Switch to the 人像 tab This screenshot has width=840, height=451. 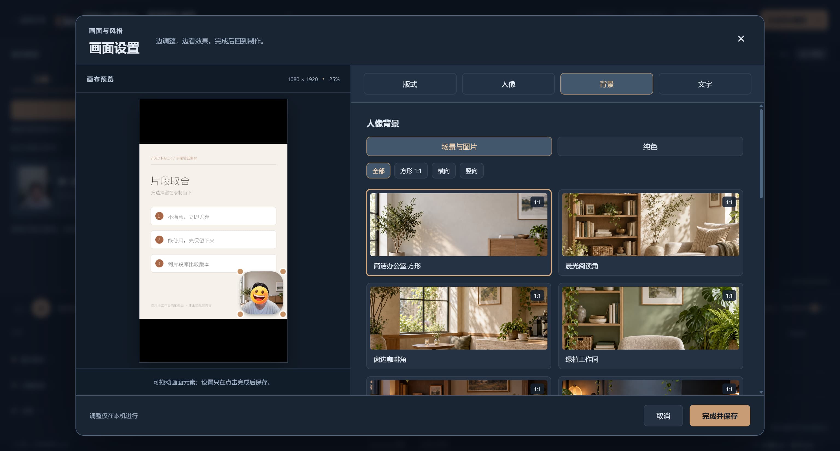(508, 84)
